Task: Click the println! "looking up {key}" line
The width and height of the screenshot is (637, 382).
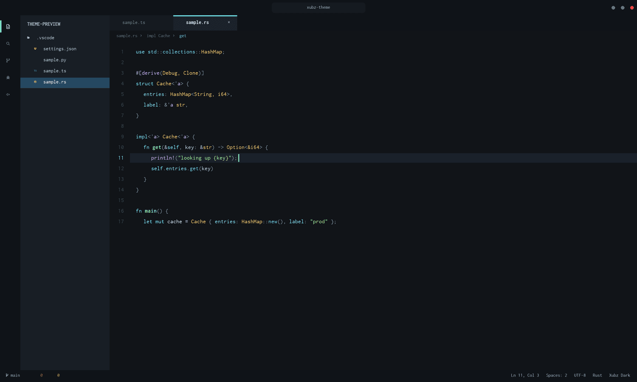Action: coord(194,158)
